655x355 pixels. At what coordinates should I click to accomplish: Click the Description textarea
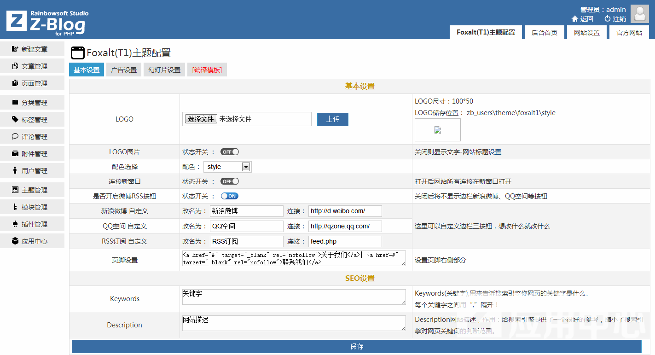[294, 323]
